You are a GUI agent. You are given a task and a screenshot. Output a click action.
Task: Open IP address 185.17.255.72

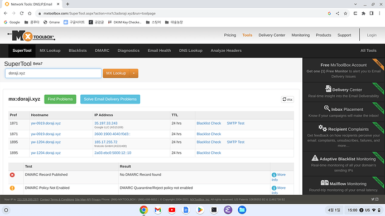[x=106, y=142]
